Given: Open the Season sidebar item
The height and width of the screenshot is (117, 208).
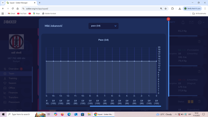Looking at the screenshot, I should pyautogui.click(x=12, y=83).
